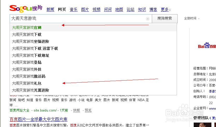Select suggestion 大闹天宫游戏下载地址

(93, 55)
